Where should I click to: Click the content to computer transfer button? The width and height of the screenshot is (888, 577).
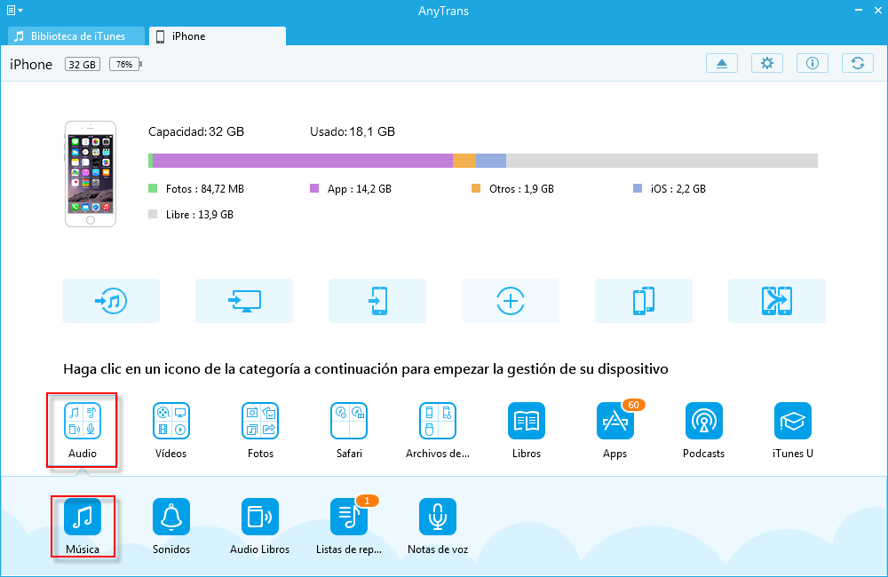pyautogui.click(x=244, y=301)
